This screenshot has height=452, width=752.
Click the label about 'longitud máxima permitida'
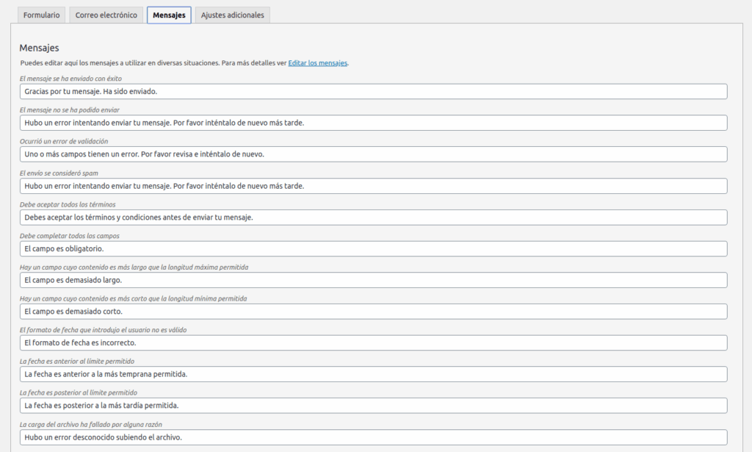coord(134,268)
